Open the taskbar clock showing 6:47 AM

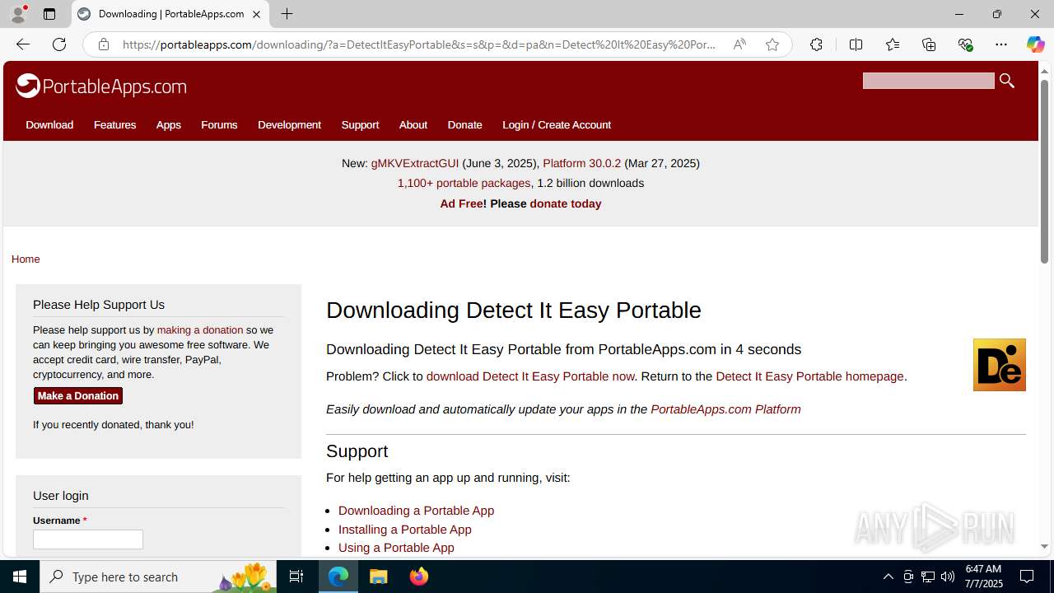[983, 577]
